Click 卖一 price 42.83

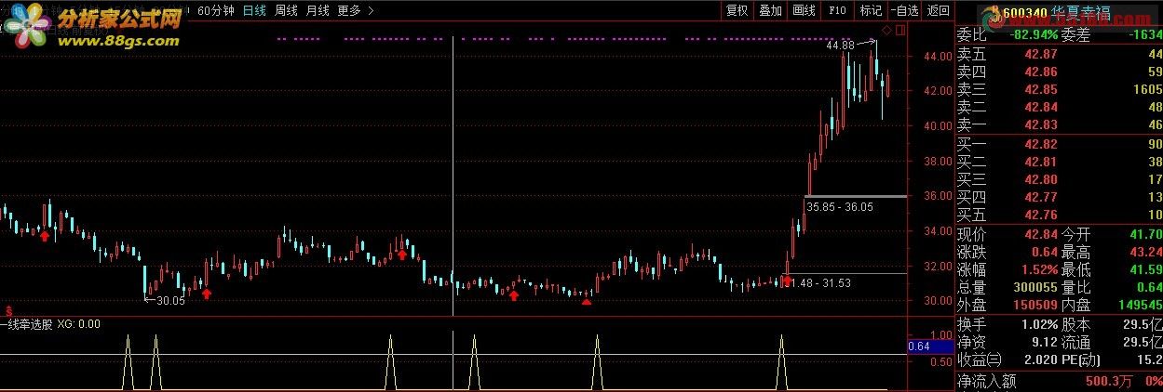pos(1040,124)
